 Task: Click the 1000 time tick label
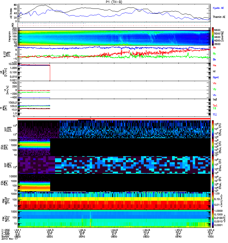point(210,237)
